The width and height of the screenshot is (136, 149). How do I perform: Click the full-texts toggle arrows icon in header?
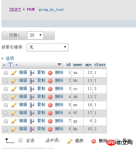click(x=10, y=65)
